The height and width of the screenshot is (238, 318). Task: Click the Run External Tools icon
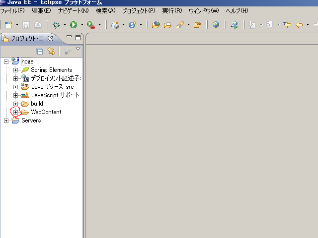(x=91, y=25)
